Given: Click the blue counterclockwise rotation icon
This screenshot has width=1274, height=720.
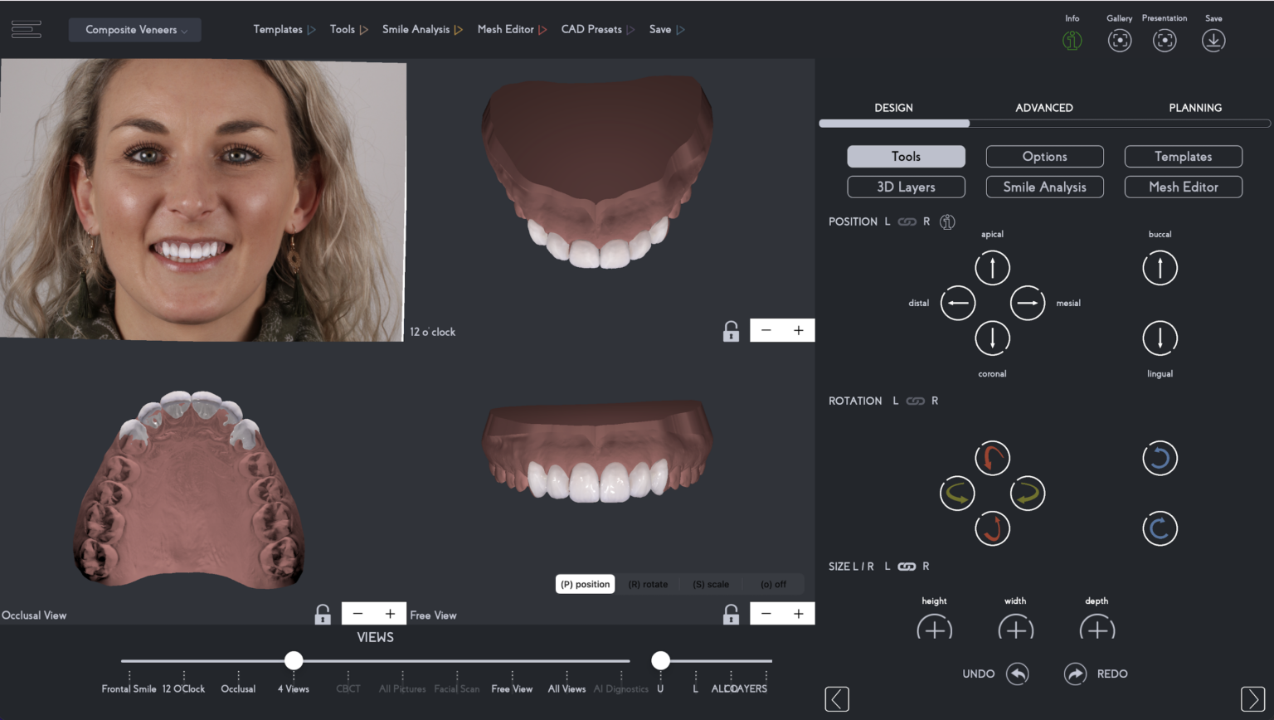Looking at the screenshot, I should (1159, 458).
